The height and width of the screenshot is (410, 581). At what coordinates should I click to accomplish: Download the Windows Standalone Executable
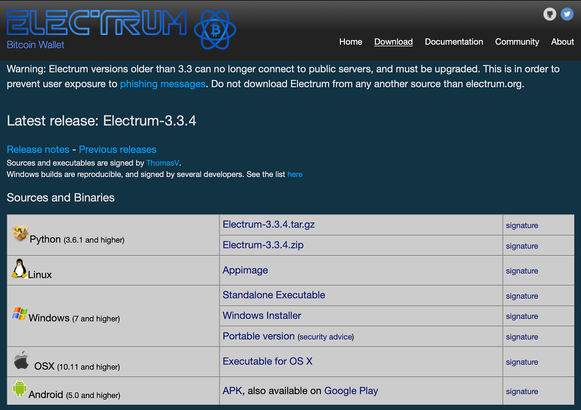click(x=274, y=295)
